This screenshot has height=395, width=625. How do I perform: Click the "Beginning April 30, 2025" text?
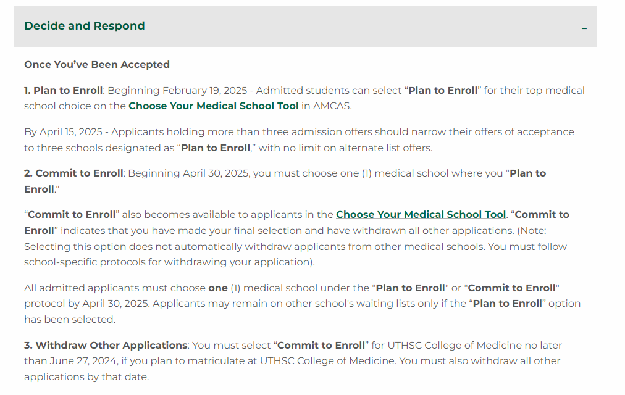pyautogui.click(x=188, y=173)
